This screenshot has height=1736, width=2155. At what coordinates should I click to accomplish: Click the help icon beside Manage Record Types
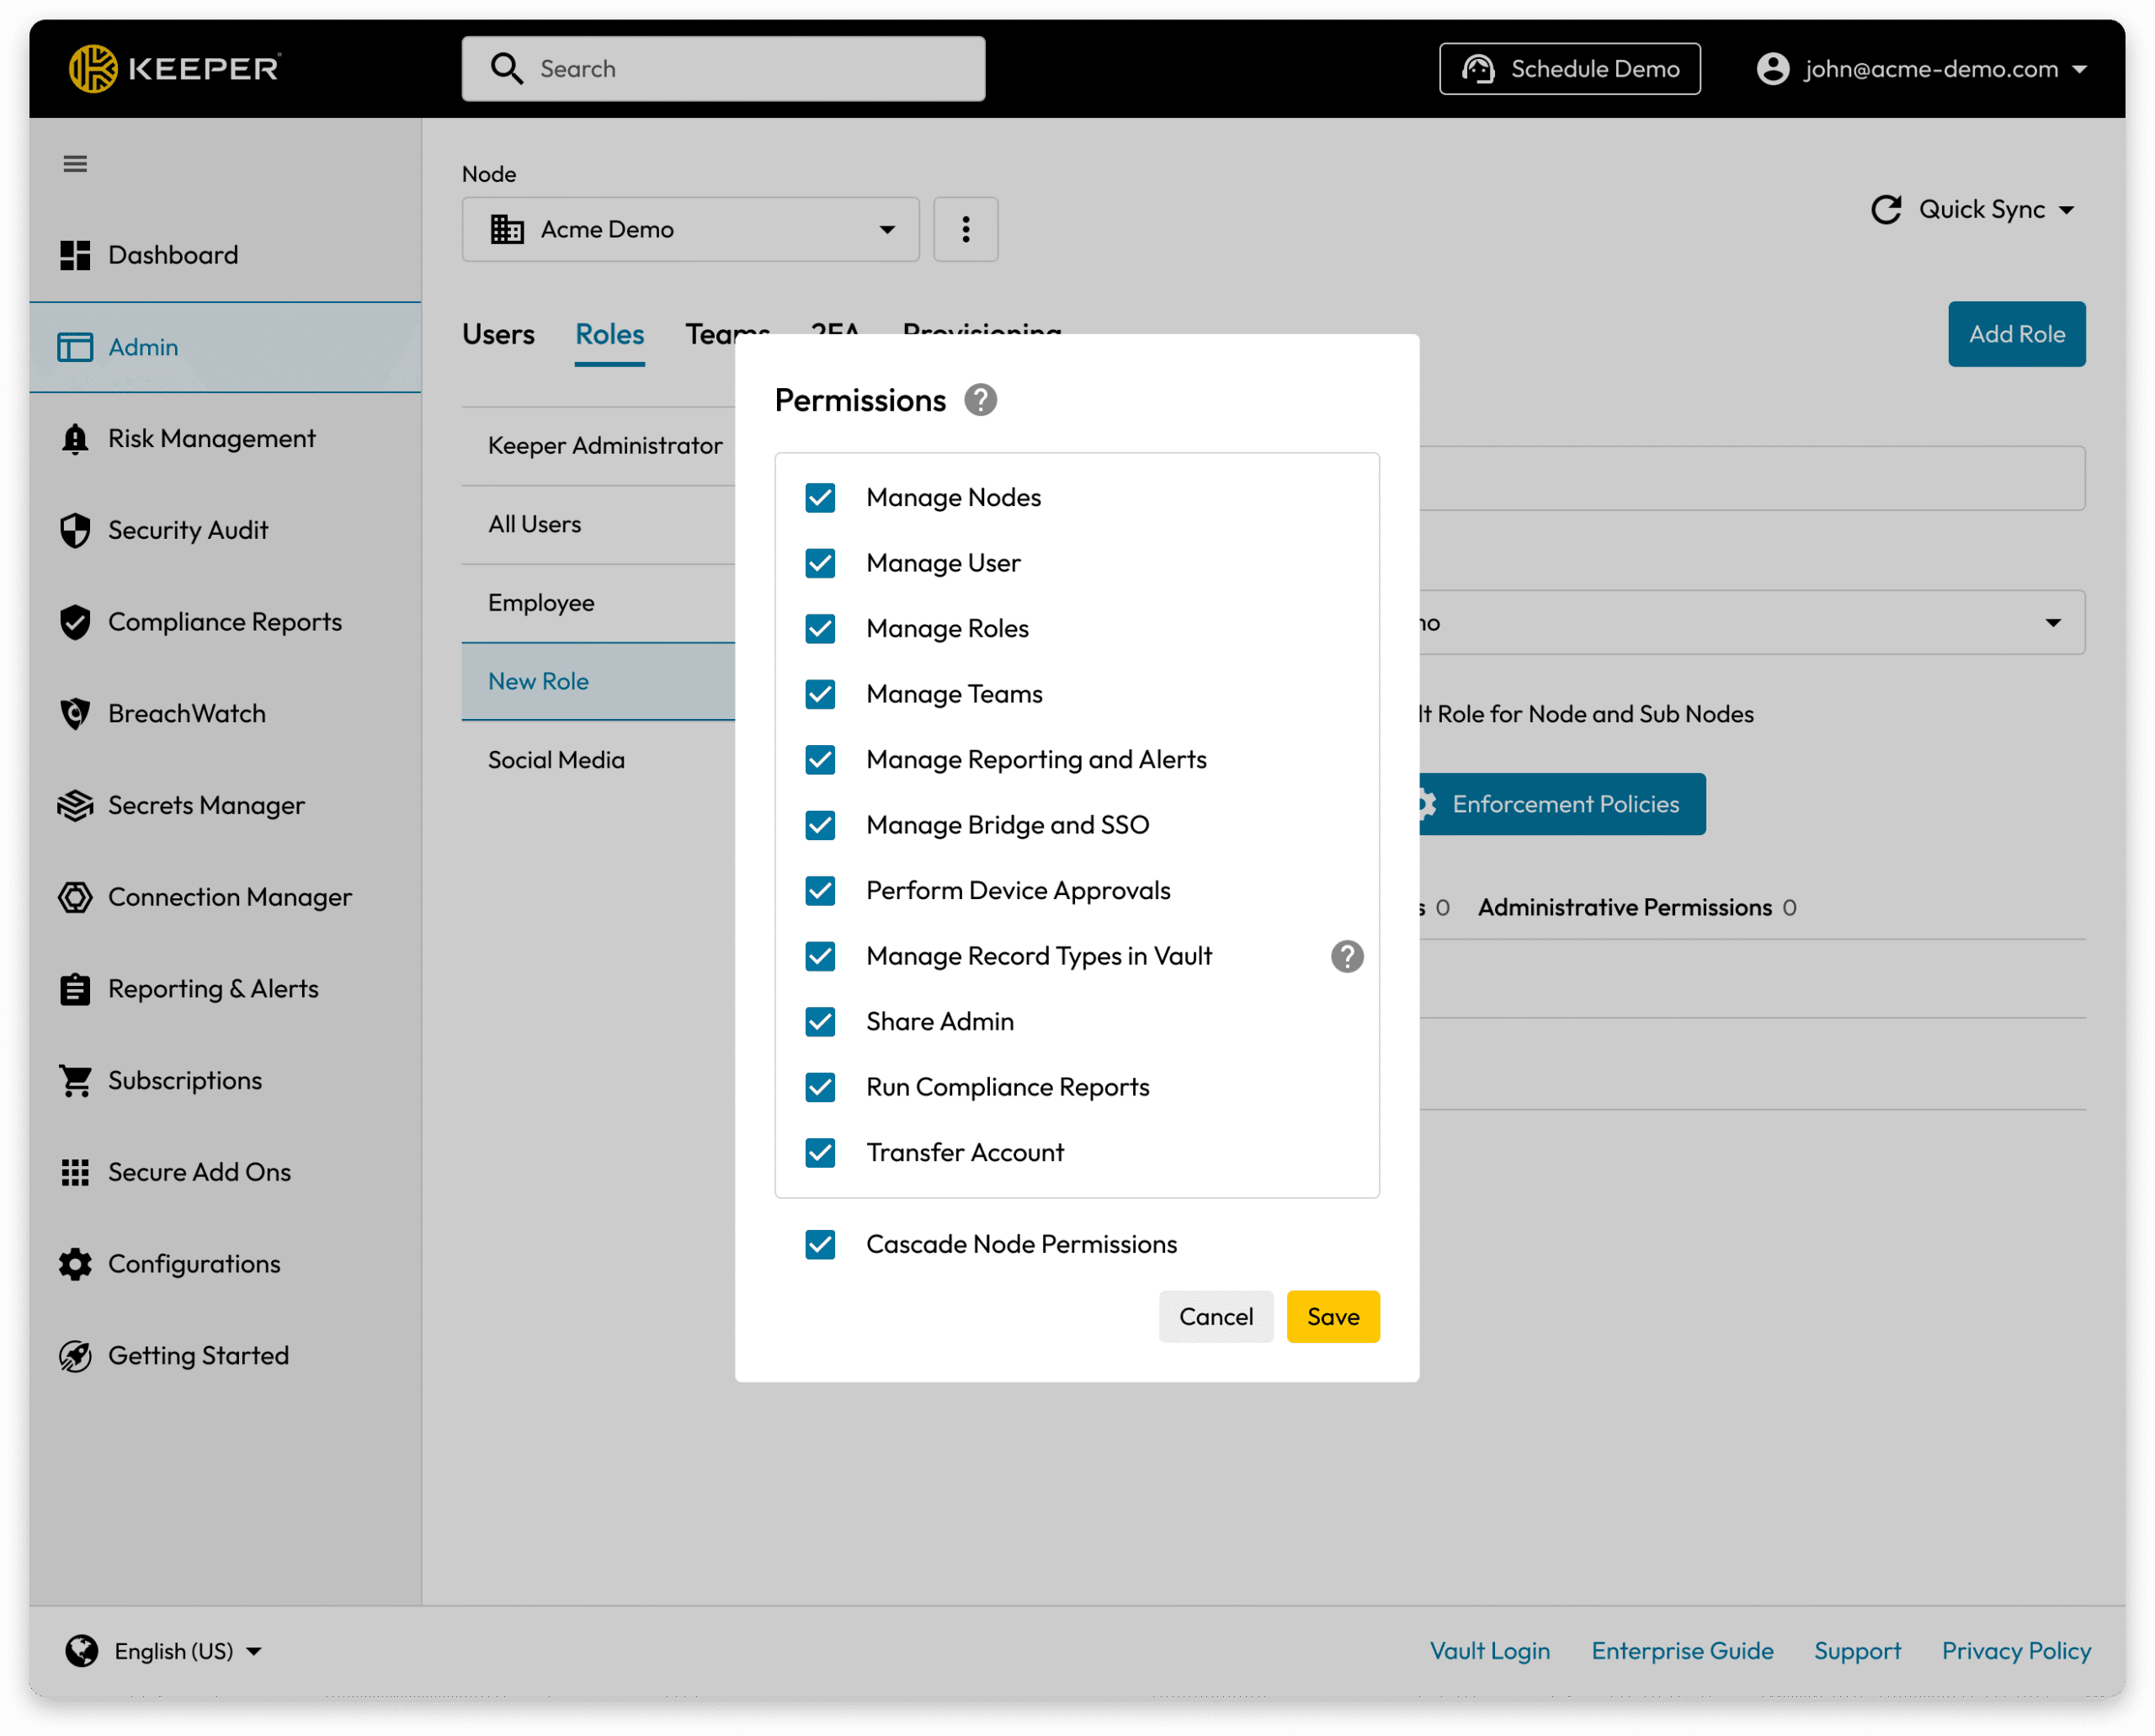1346,956
